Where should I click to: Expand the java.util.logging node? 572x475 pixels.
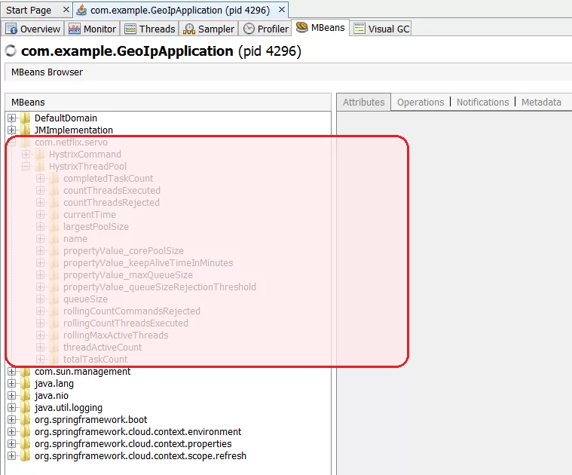[11, 407]
